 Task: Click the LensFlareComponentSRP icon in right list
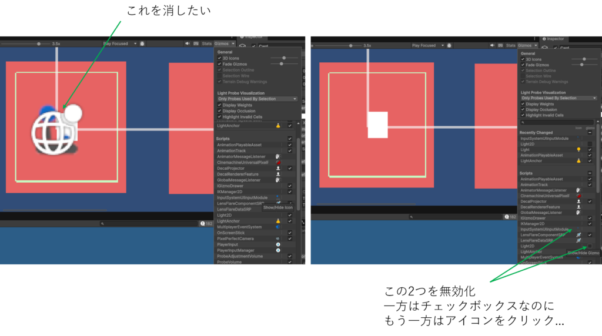[x=578, y=235]
